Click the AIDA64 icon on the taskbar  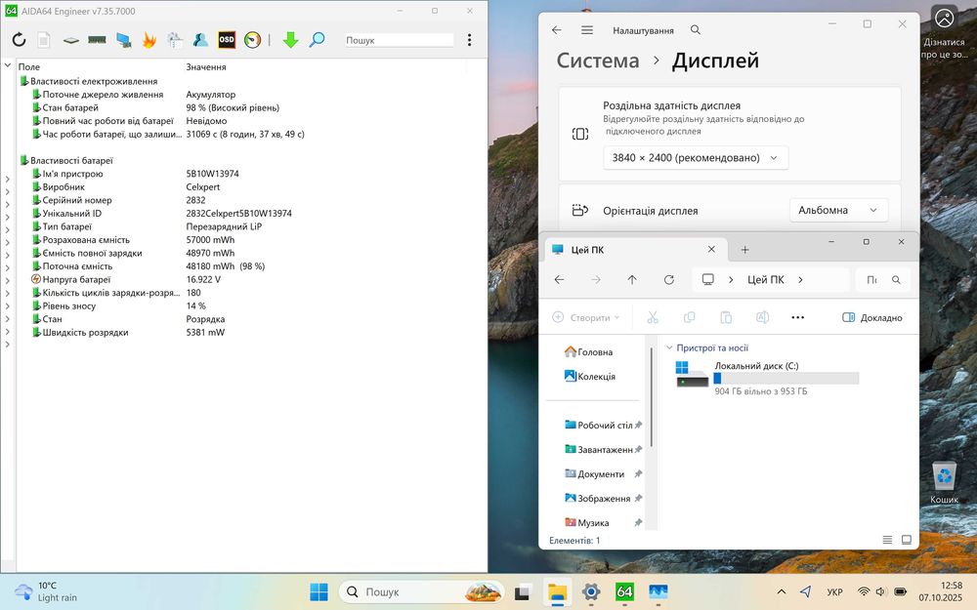[x=624, y=592]
